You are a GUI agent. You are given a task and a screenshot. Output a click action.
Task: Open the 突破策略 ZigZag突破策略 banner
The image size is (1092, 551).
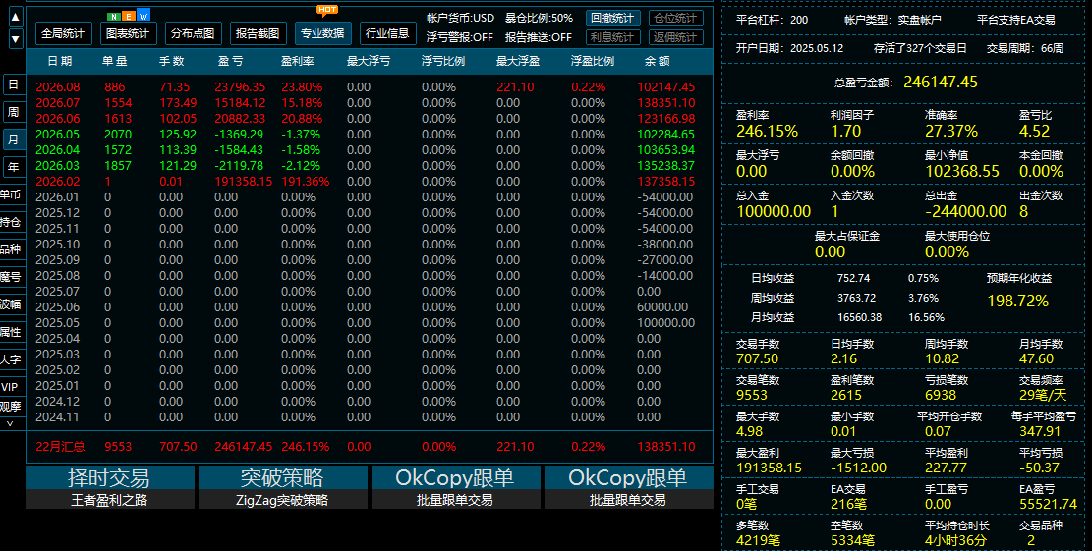click(283, 487)
